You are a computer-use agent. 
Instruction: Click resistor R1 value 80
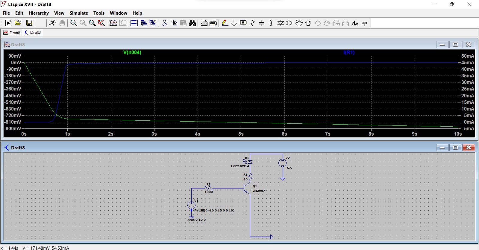245,180
